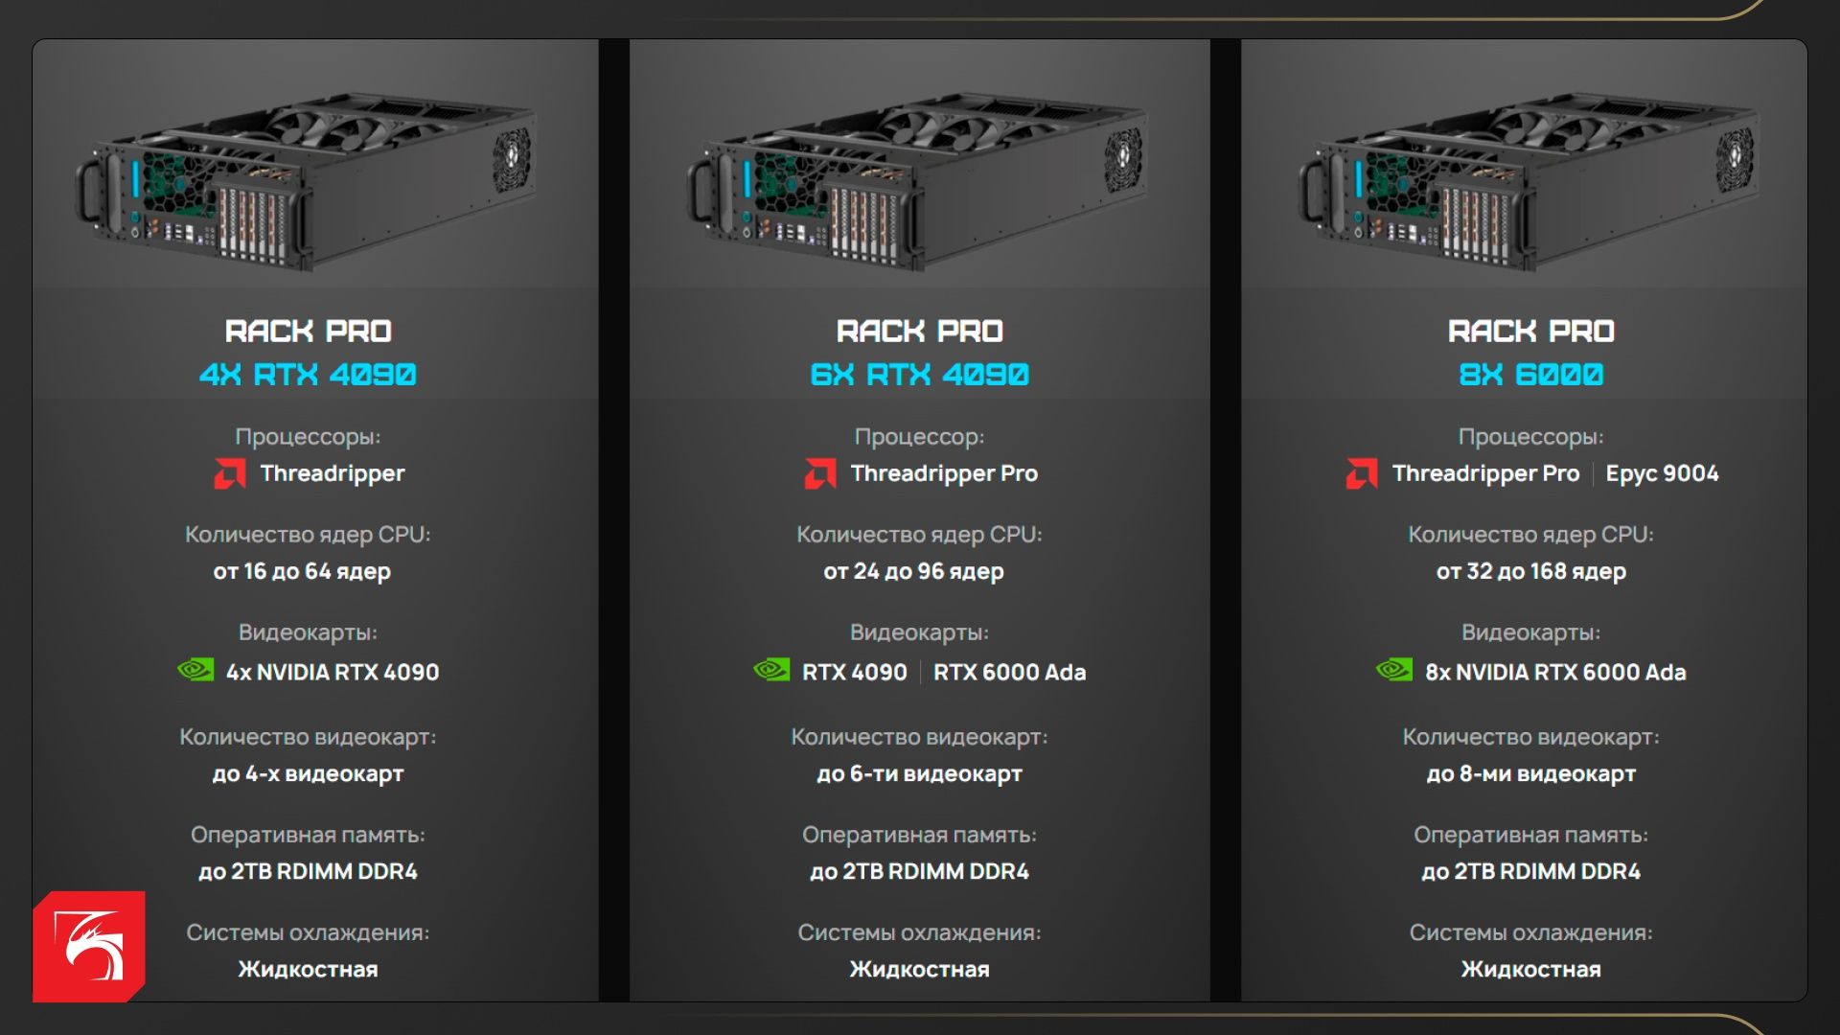Viewport: 1840px width, 1035px height.
Task: Open the 6X RTX 4090 server image
Action: click(x=918, y=180)
